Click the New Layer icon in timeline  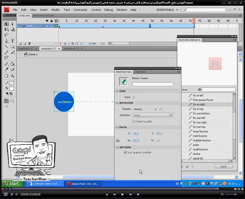point(20,43)
